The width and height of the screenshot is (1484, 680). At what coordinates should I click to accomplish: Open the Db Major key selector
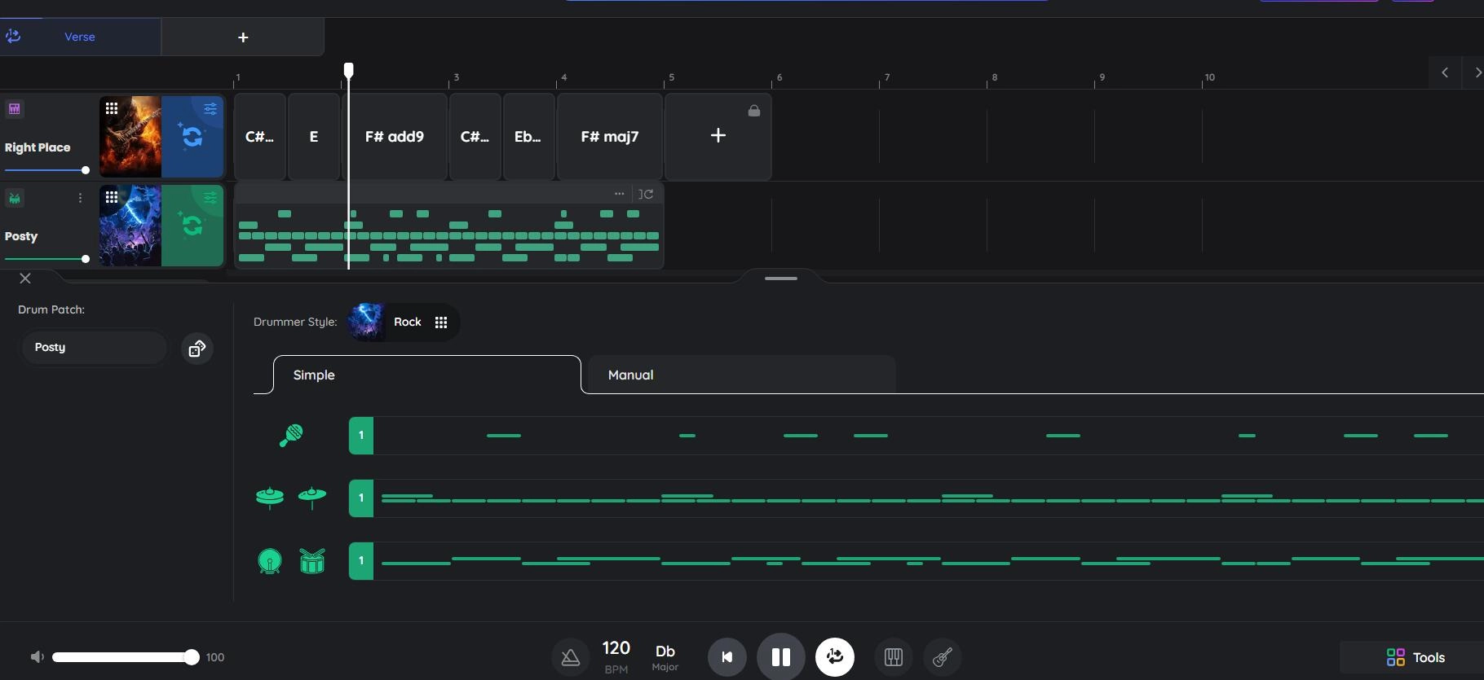pyautogui.click(x=665, y=656)
